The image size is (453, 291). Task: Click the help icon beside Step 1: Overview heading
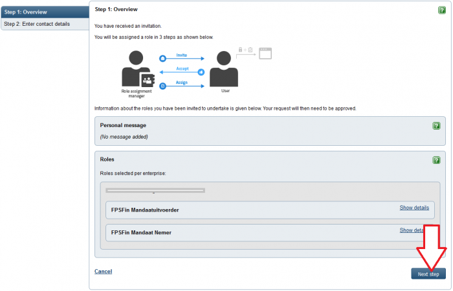(441, 10)
